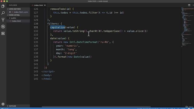This screenshot has width=194, height=109.
Task: Switch to the index.html tab
Action: pos(38,5)
